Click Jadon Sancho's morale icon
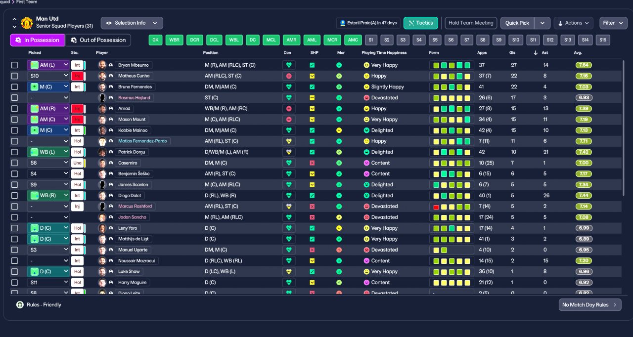This screenshot has width=633, height=337. (x=339, y=217)
